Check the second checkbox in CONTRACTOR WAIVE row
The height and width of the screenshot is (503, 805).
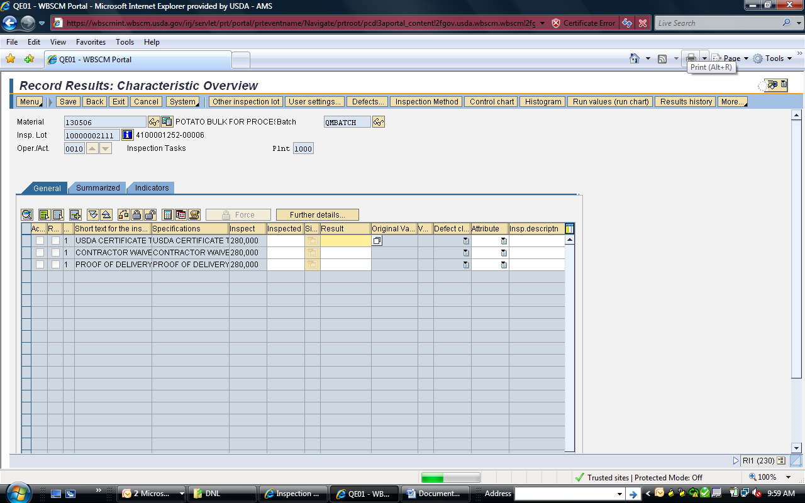tap(56, 253)
